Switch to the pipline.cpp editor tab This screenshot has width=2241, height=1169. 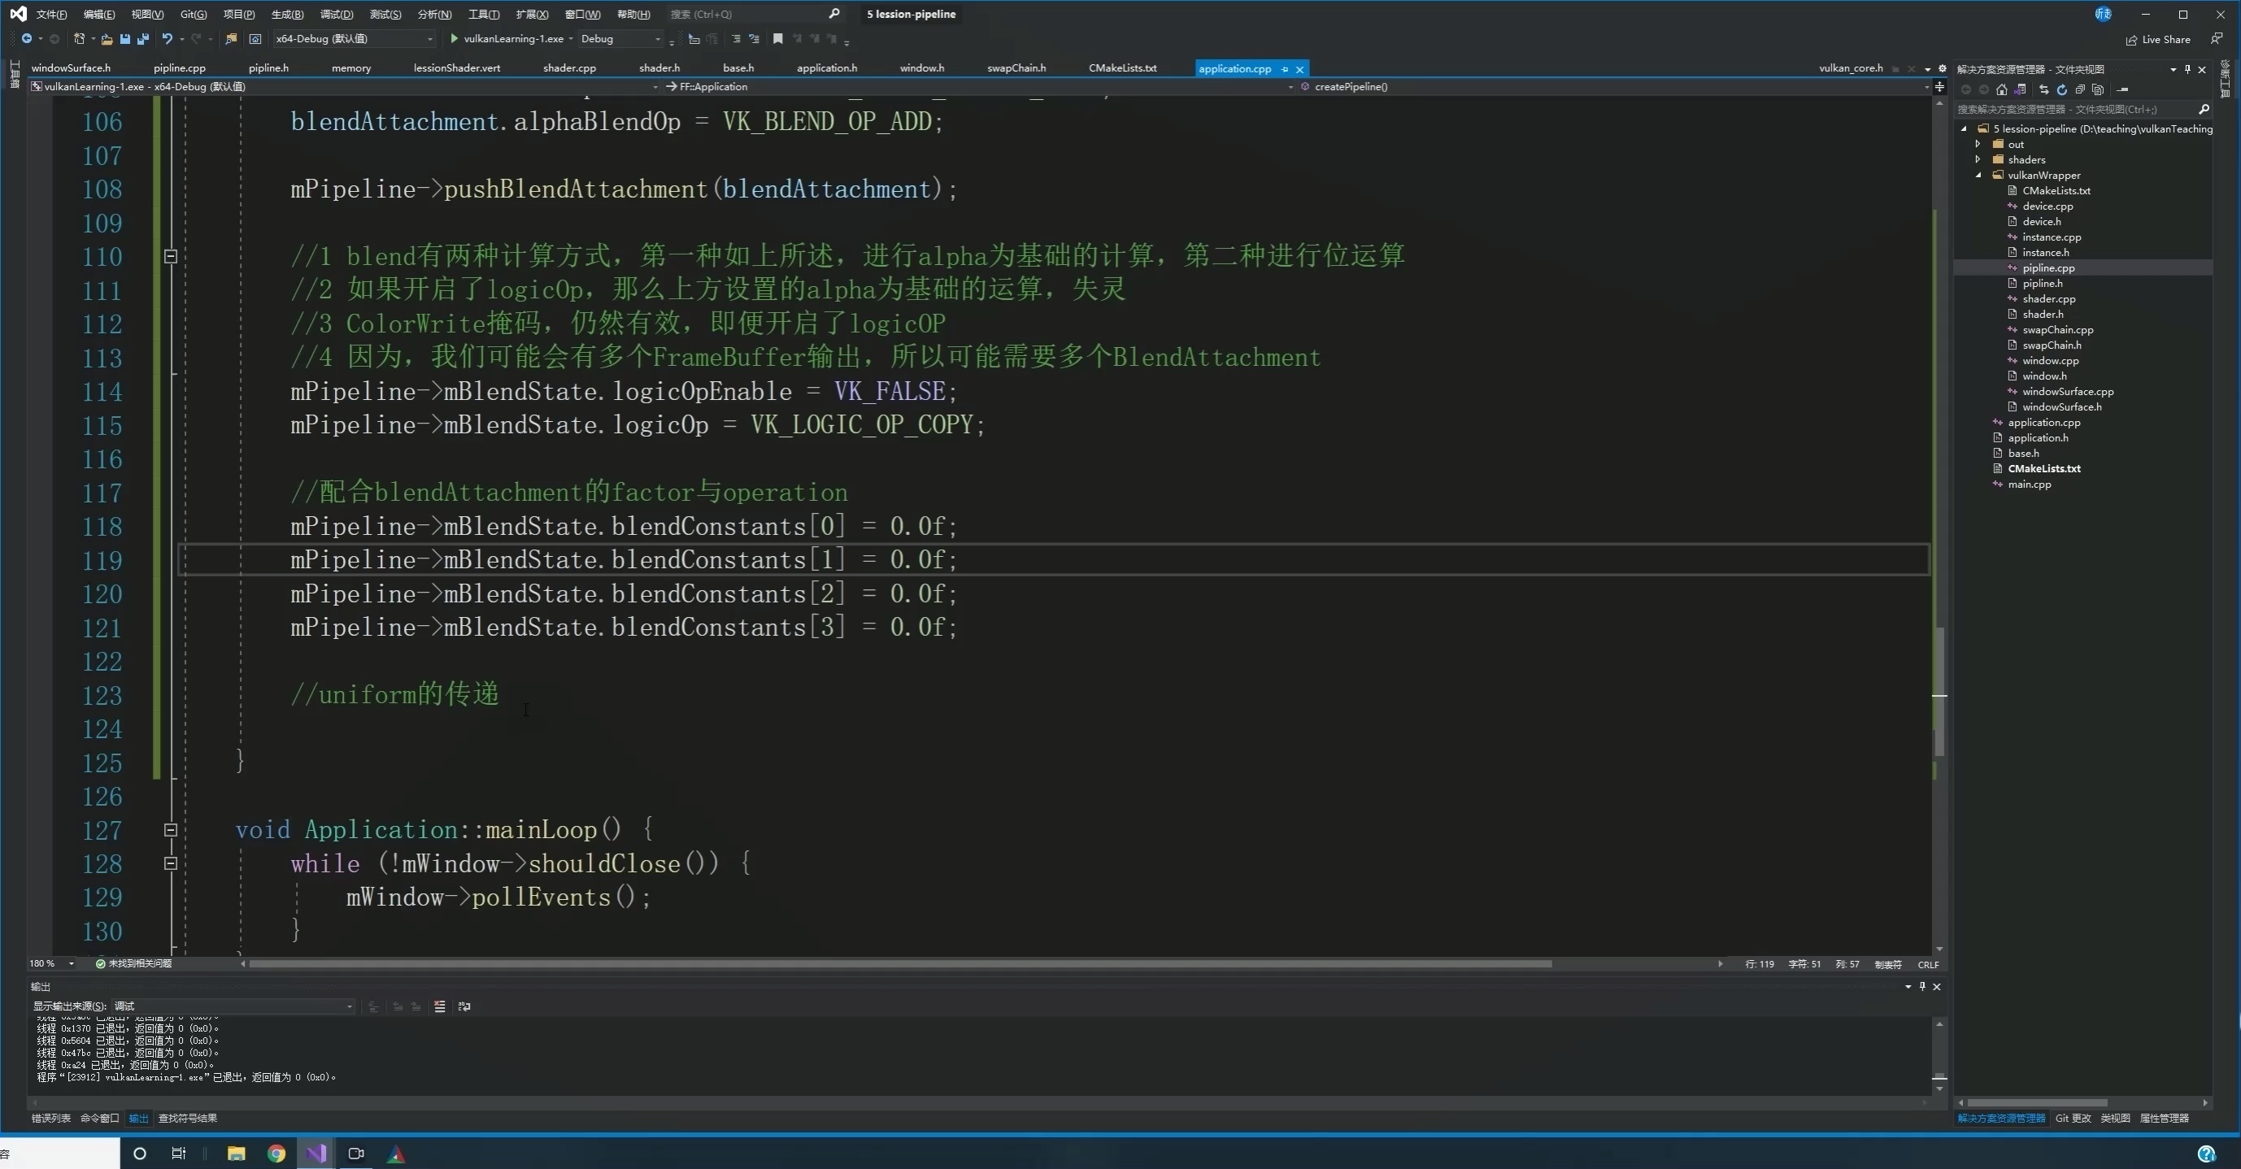pyautogui.click(x=179, y=67)
